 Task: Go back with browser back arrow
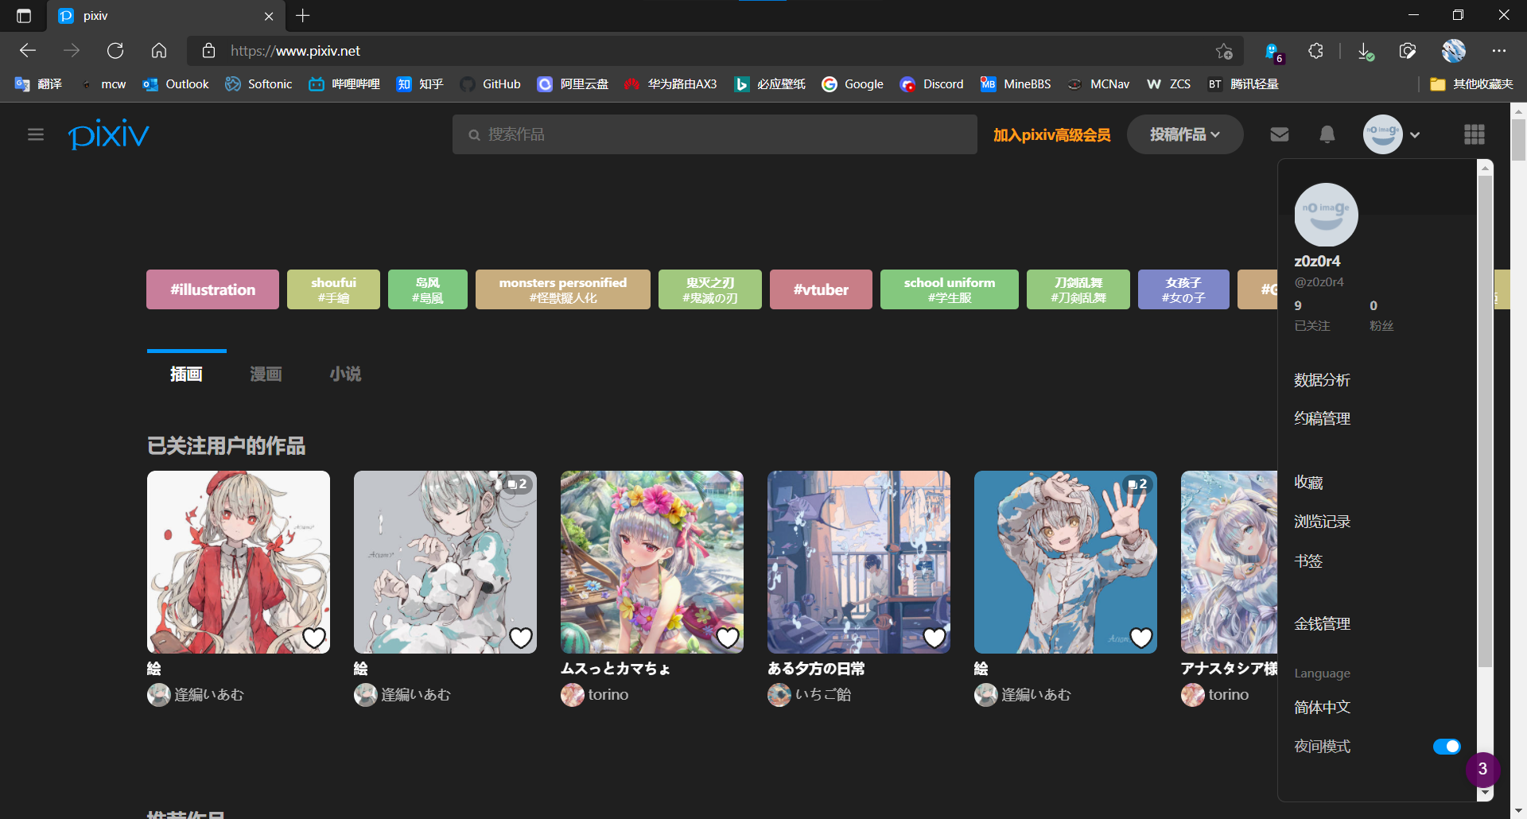coord(28,51)
